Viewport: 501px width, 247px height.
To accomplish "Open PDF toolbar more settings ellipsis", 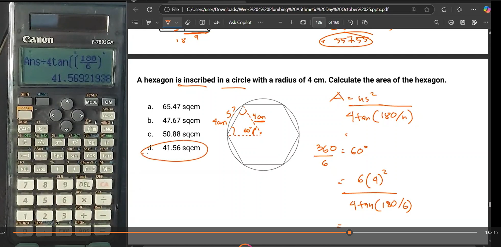I will coord(486,22).
